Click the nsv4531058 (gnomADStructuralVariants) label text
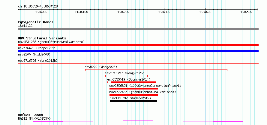267x125 pixels. (51, 42)
